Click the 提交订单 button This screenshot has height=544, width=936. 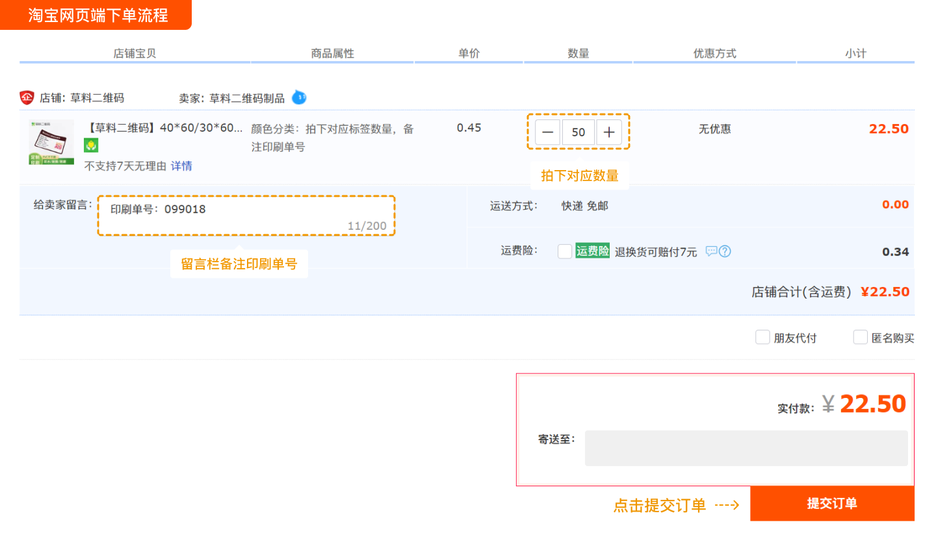pos(832,504)
